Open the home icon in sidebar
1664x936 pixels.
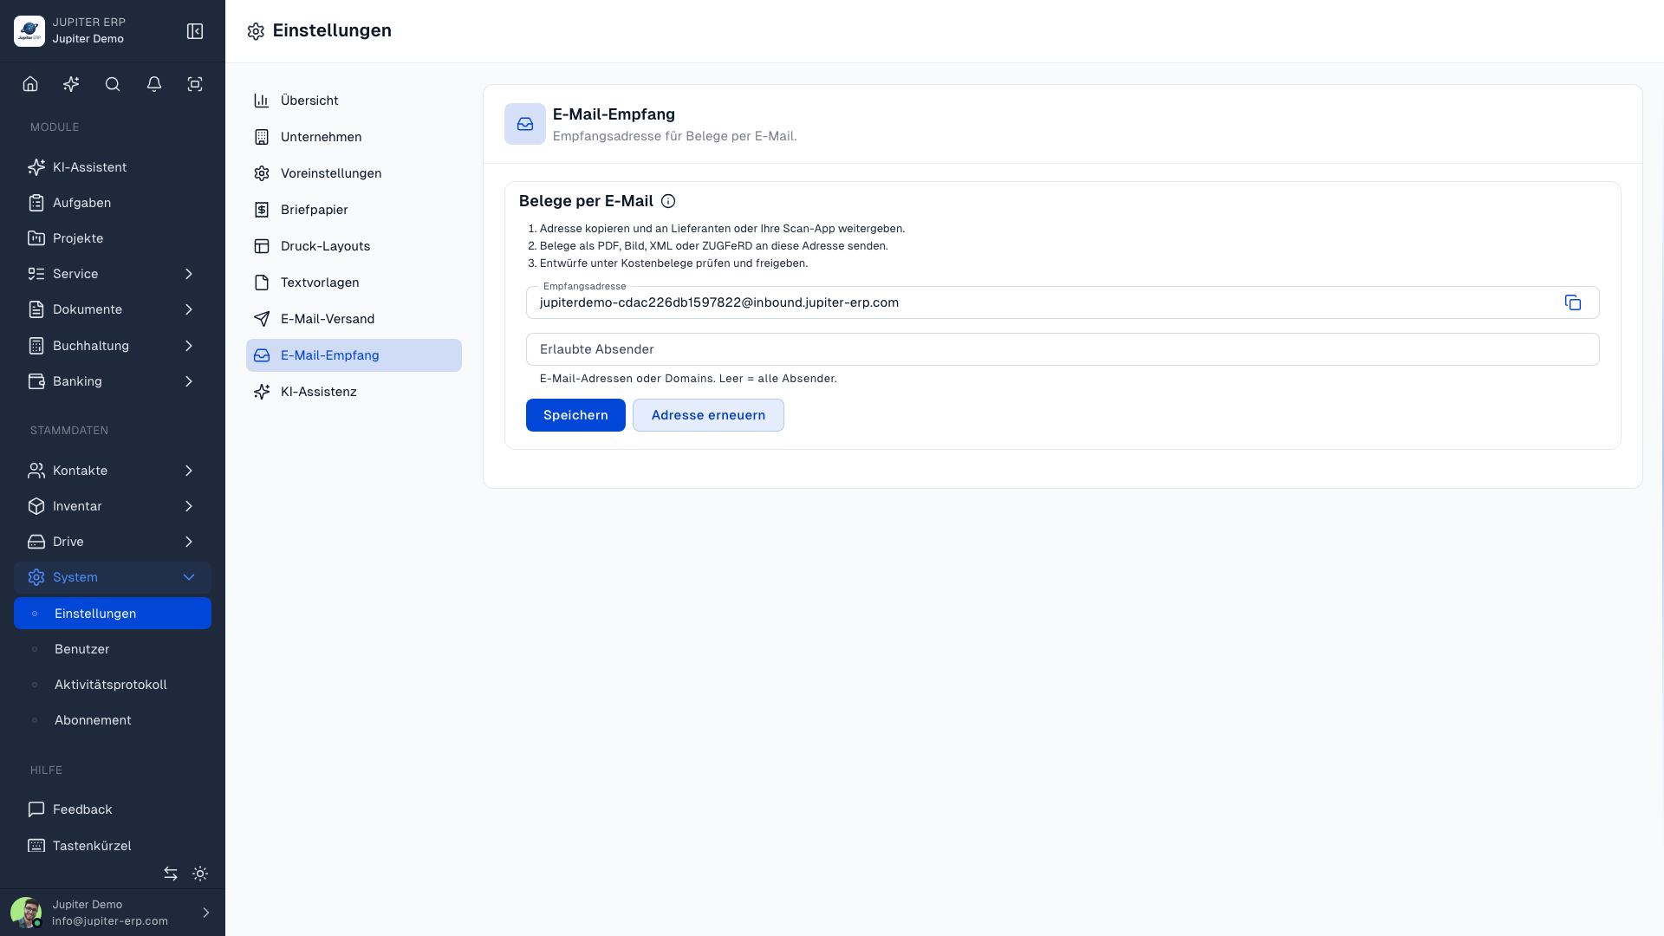[30, 84]
